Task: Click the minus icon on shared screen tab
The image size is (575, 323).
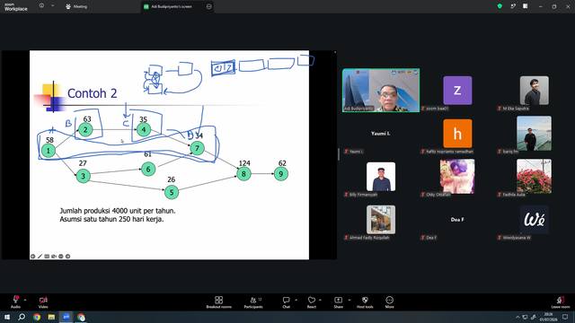Action: point(209,6)
